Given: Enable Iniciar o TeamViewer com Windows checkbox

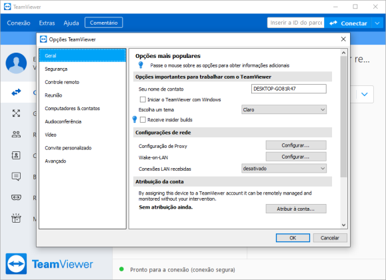Looking at the screenshot, I should click(143, 99).
